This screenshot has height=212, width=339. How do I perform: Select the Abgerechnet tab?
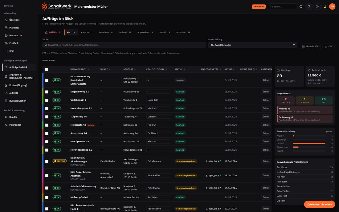point(145,32)
